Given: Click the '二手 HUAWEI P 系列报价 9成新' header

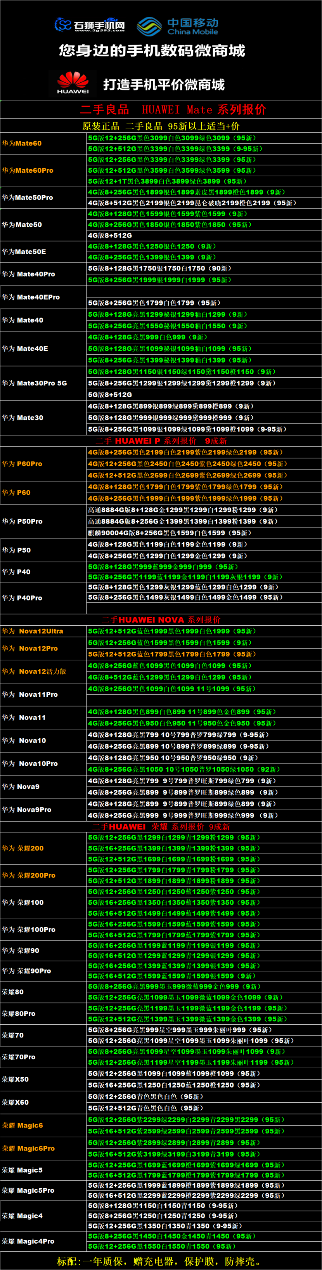Looking at the screenshot, I should pos(161,441).
